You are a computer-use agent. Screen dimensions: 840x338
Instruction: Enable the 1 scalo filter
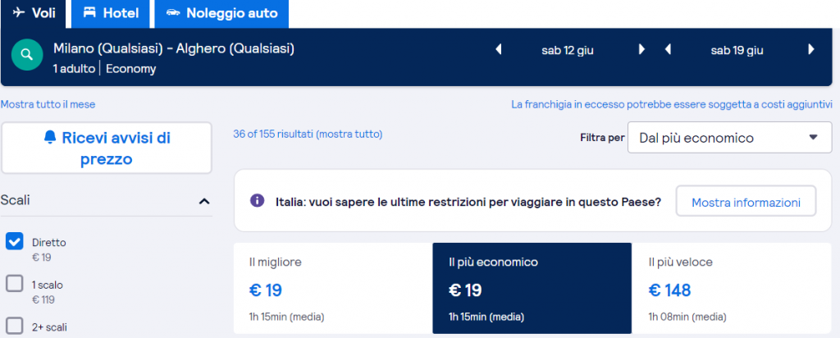[15, 284]
